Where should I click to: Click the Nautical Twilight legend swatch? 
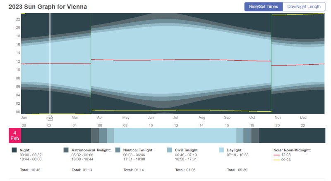pos(118,150)
